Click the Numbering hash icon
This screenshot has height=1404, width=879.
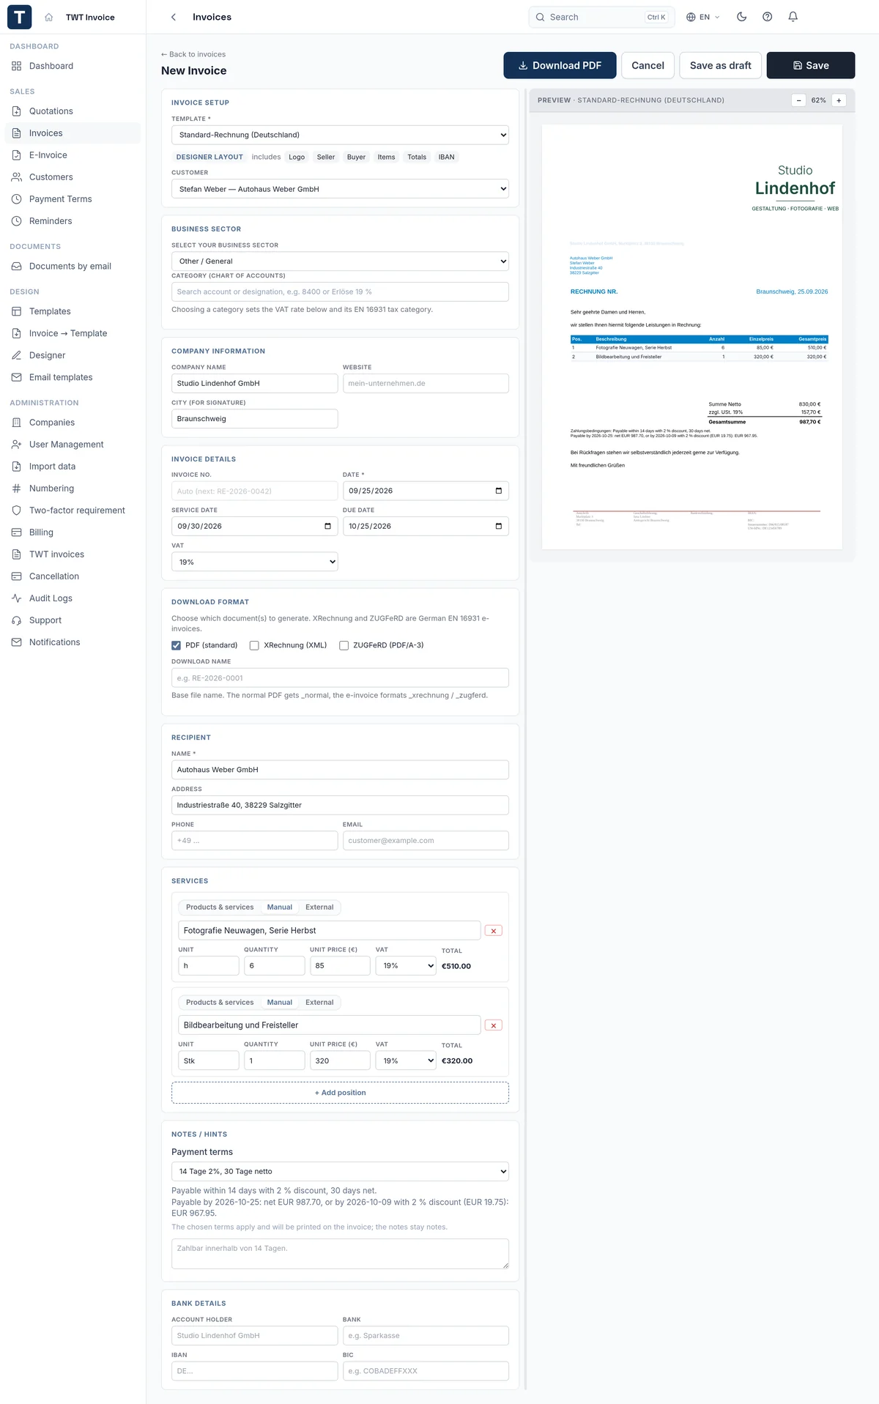point(17,489)
